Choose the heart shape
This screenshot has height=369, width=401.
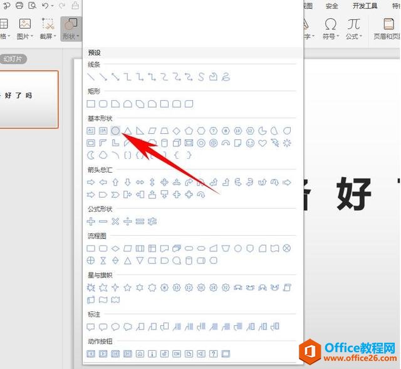click(x=263, y=143)
